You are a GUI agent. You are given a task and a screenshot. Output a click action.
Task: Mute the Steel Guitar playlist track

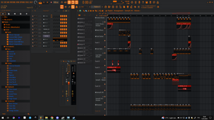point(105,40)
